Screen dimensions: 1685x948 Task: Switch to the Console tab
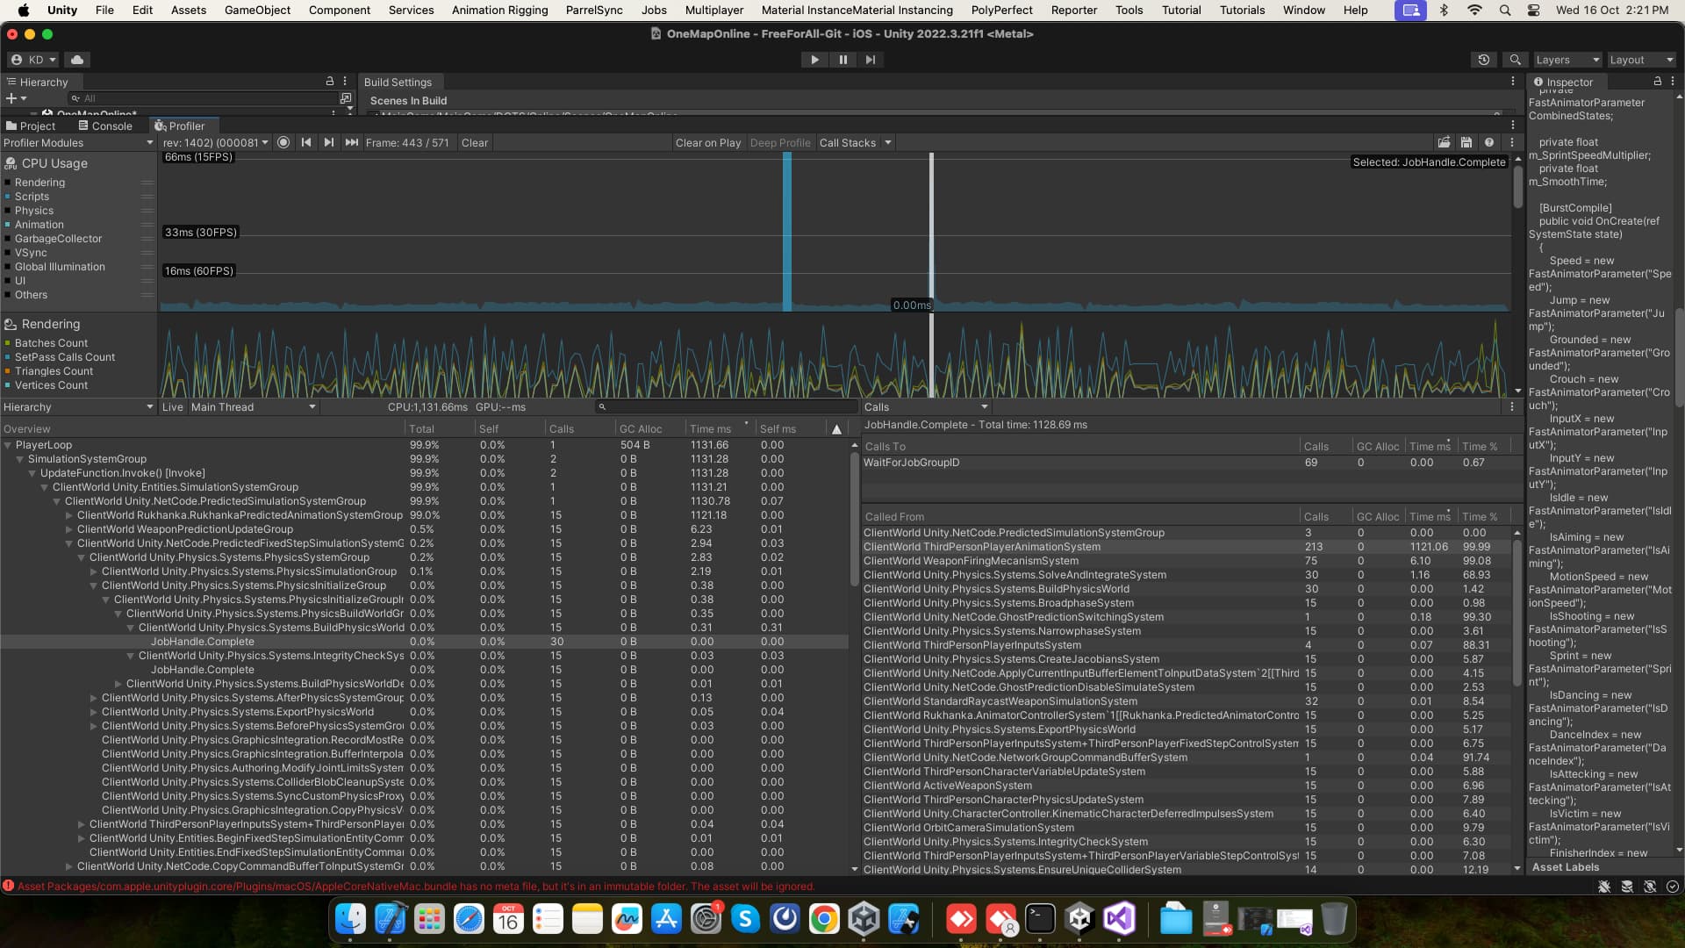click(105, 126)
